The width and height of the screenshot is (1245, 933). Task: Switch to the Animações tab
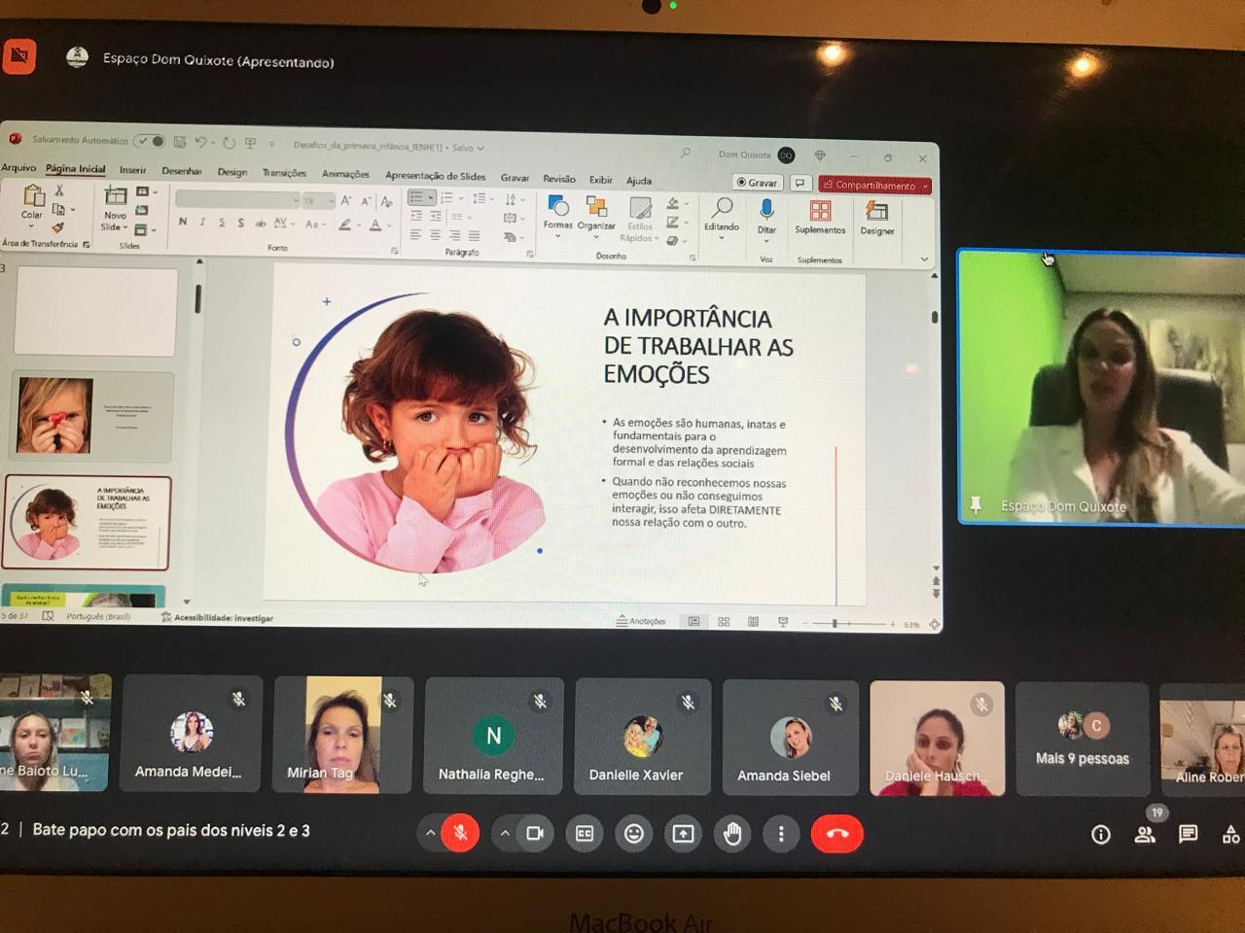(345, 174)
